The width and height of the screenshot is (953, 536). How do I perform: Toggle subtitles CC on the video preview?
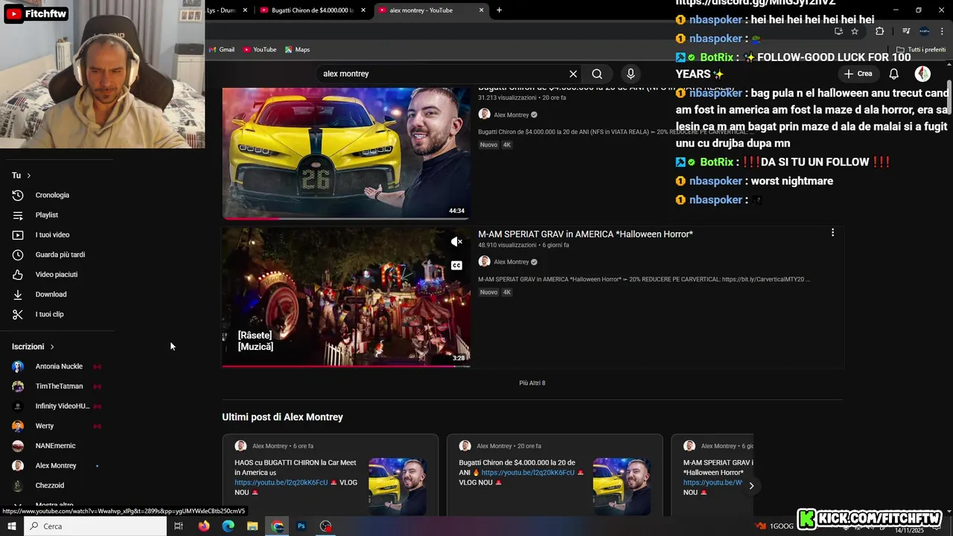(x=456, y=265)
